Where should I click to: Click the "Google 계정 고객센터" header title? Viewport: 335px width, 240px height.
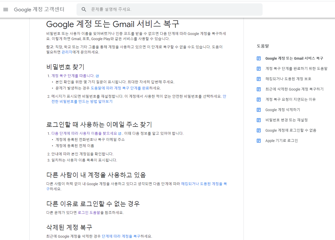[39, 10]
